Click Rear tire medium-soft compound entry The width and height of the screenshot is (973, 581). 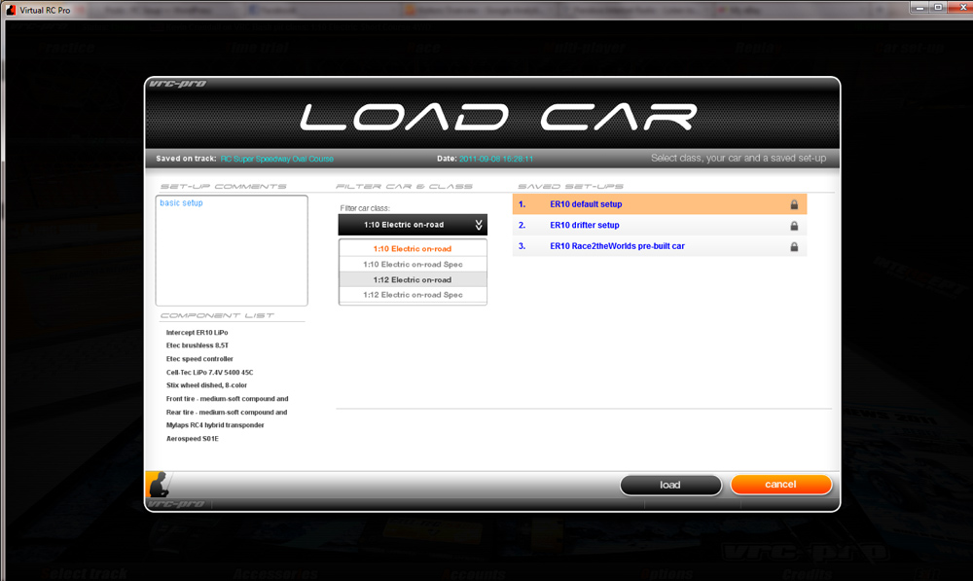click(x=227, y=413)
